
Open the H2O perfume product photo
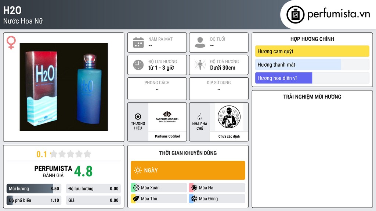click(x=64, y=87)
